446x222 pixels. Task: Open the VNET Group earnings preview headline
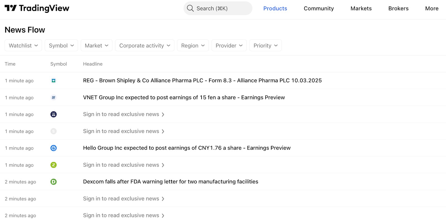click(184, 97)
